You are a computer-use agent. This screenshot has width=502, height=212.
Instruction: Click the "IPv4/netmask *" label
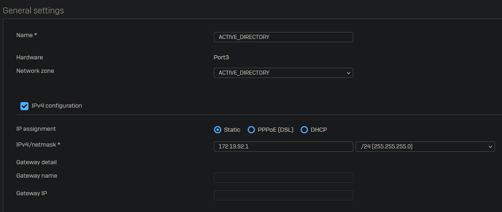click(x=38, y=145)
